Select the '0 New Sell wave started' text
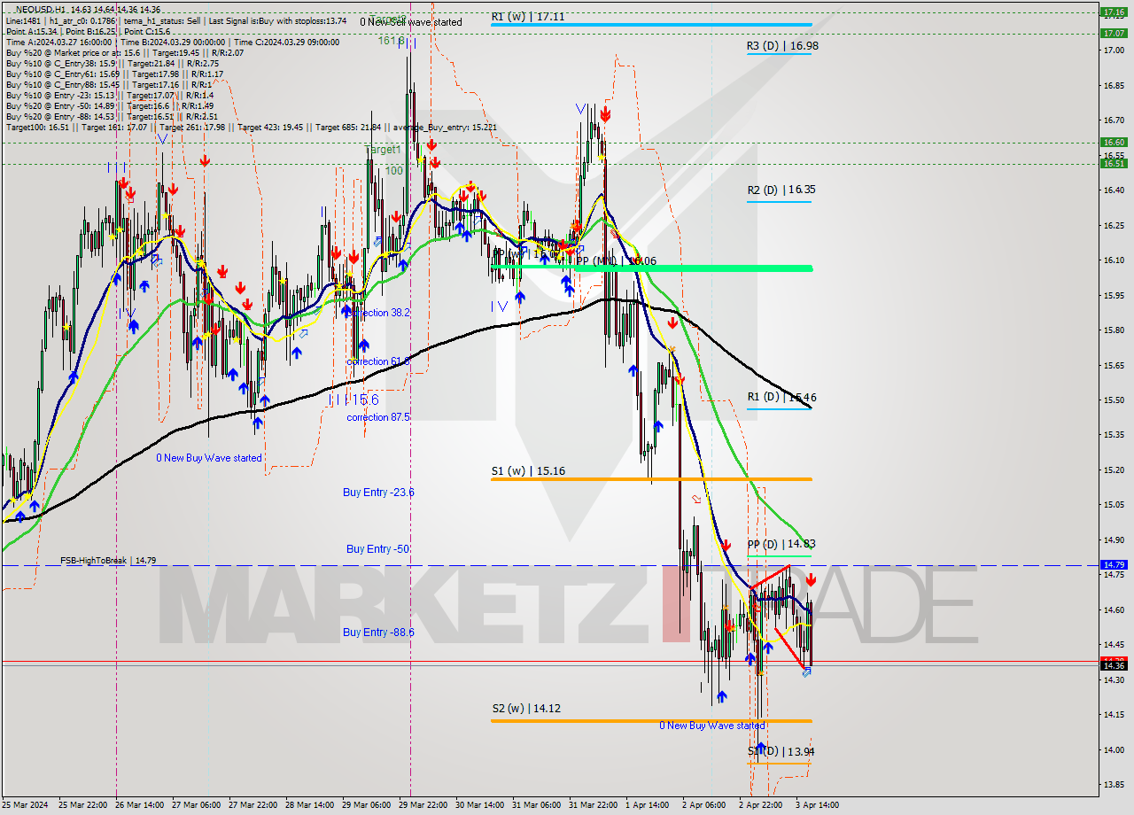The image size is (1134, 815). 410,21
